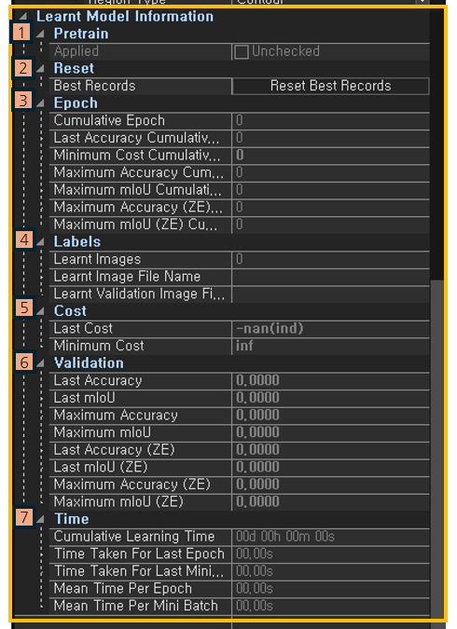Click the Validation group header
Viewport: 457px width, 629px height.
tap(89, 363)
